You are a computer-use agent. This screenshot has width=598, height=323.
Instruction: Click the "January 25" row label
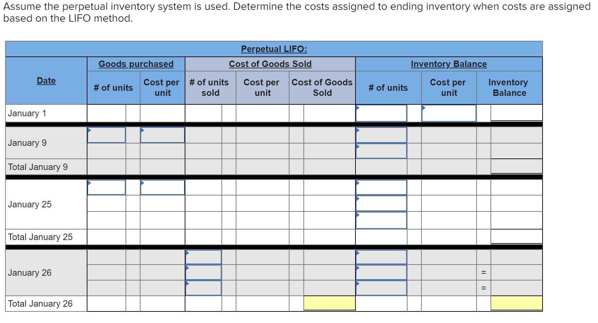point(30,204)
